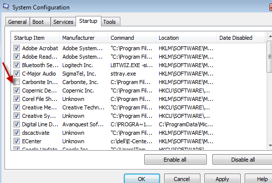272x183 pixels.
Task: Sort by Date Disabled column
Action: click(241, 38)
